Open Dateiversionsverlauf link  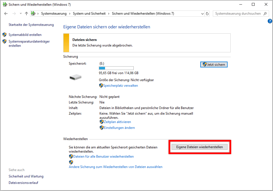point(23,183)
